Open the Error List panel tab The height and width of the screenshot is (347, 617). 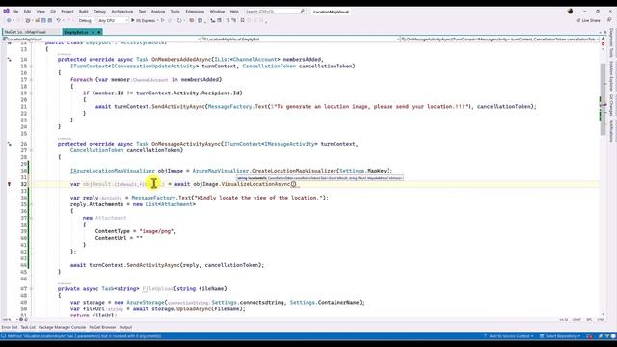(x=10, y=327)
